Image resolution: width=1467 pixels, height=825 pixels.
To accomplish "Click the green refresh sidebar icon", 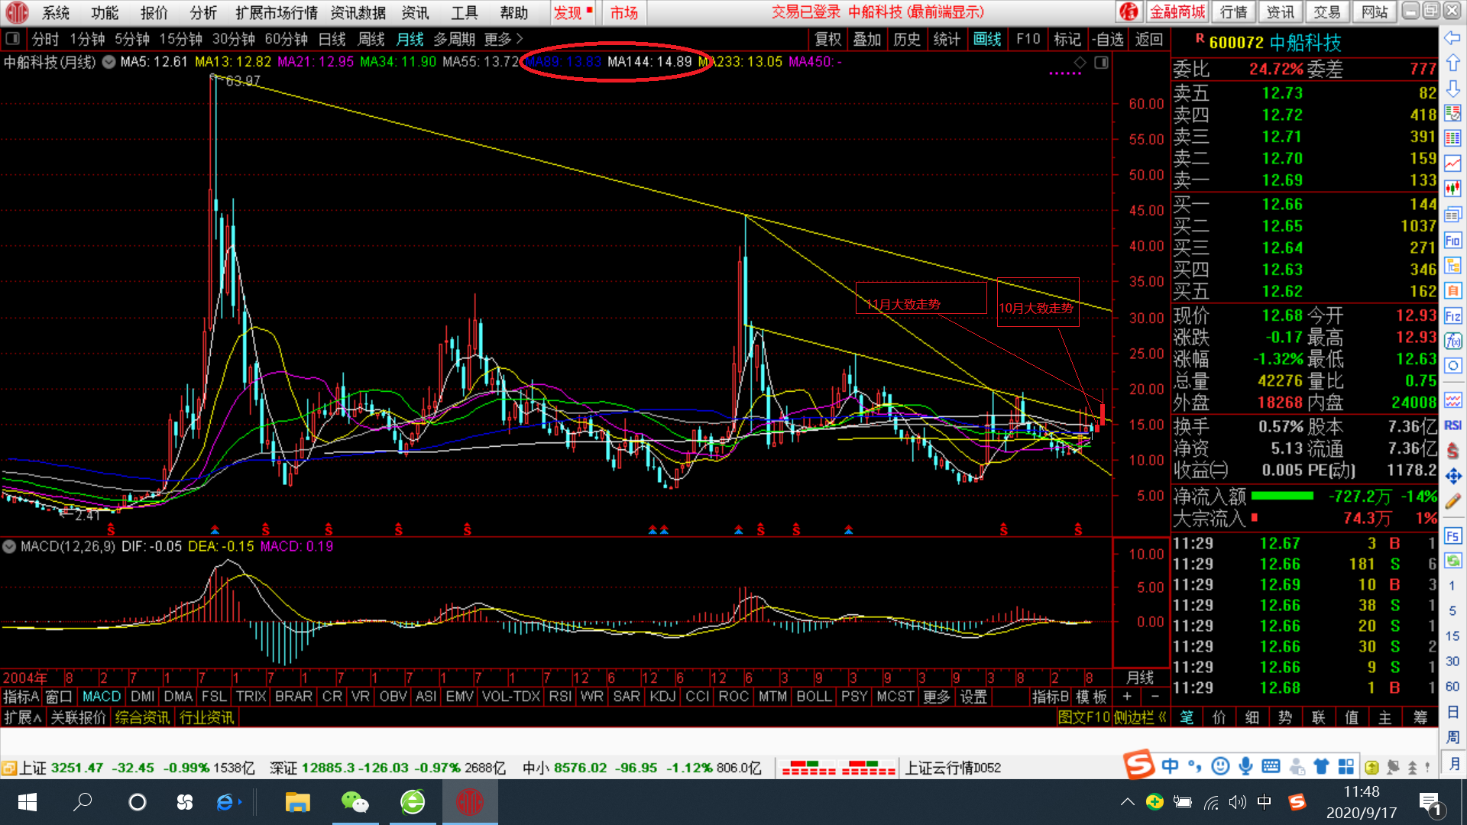I will [1452, 561].
